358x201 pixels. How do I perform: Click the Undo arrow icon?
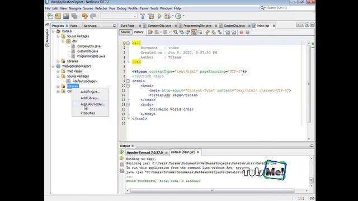coord(84,16)
